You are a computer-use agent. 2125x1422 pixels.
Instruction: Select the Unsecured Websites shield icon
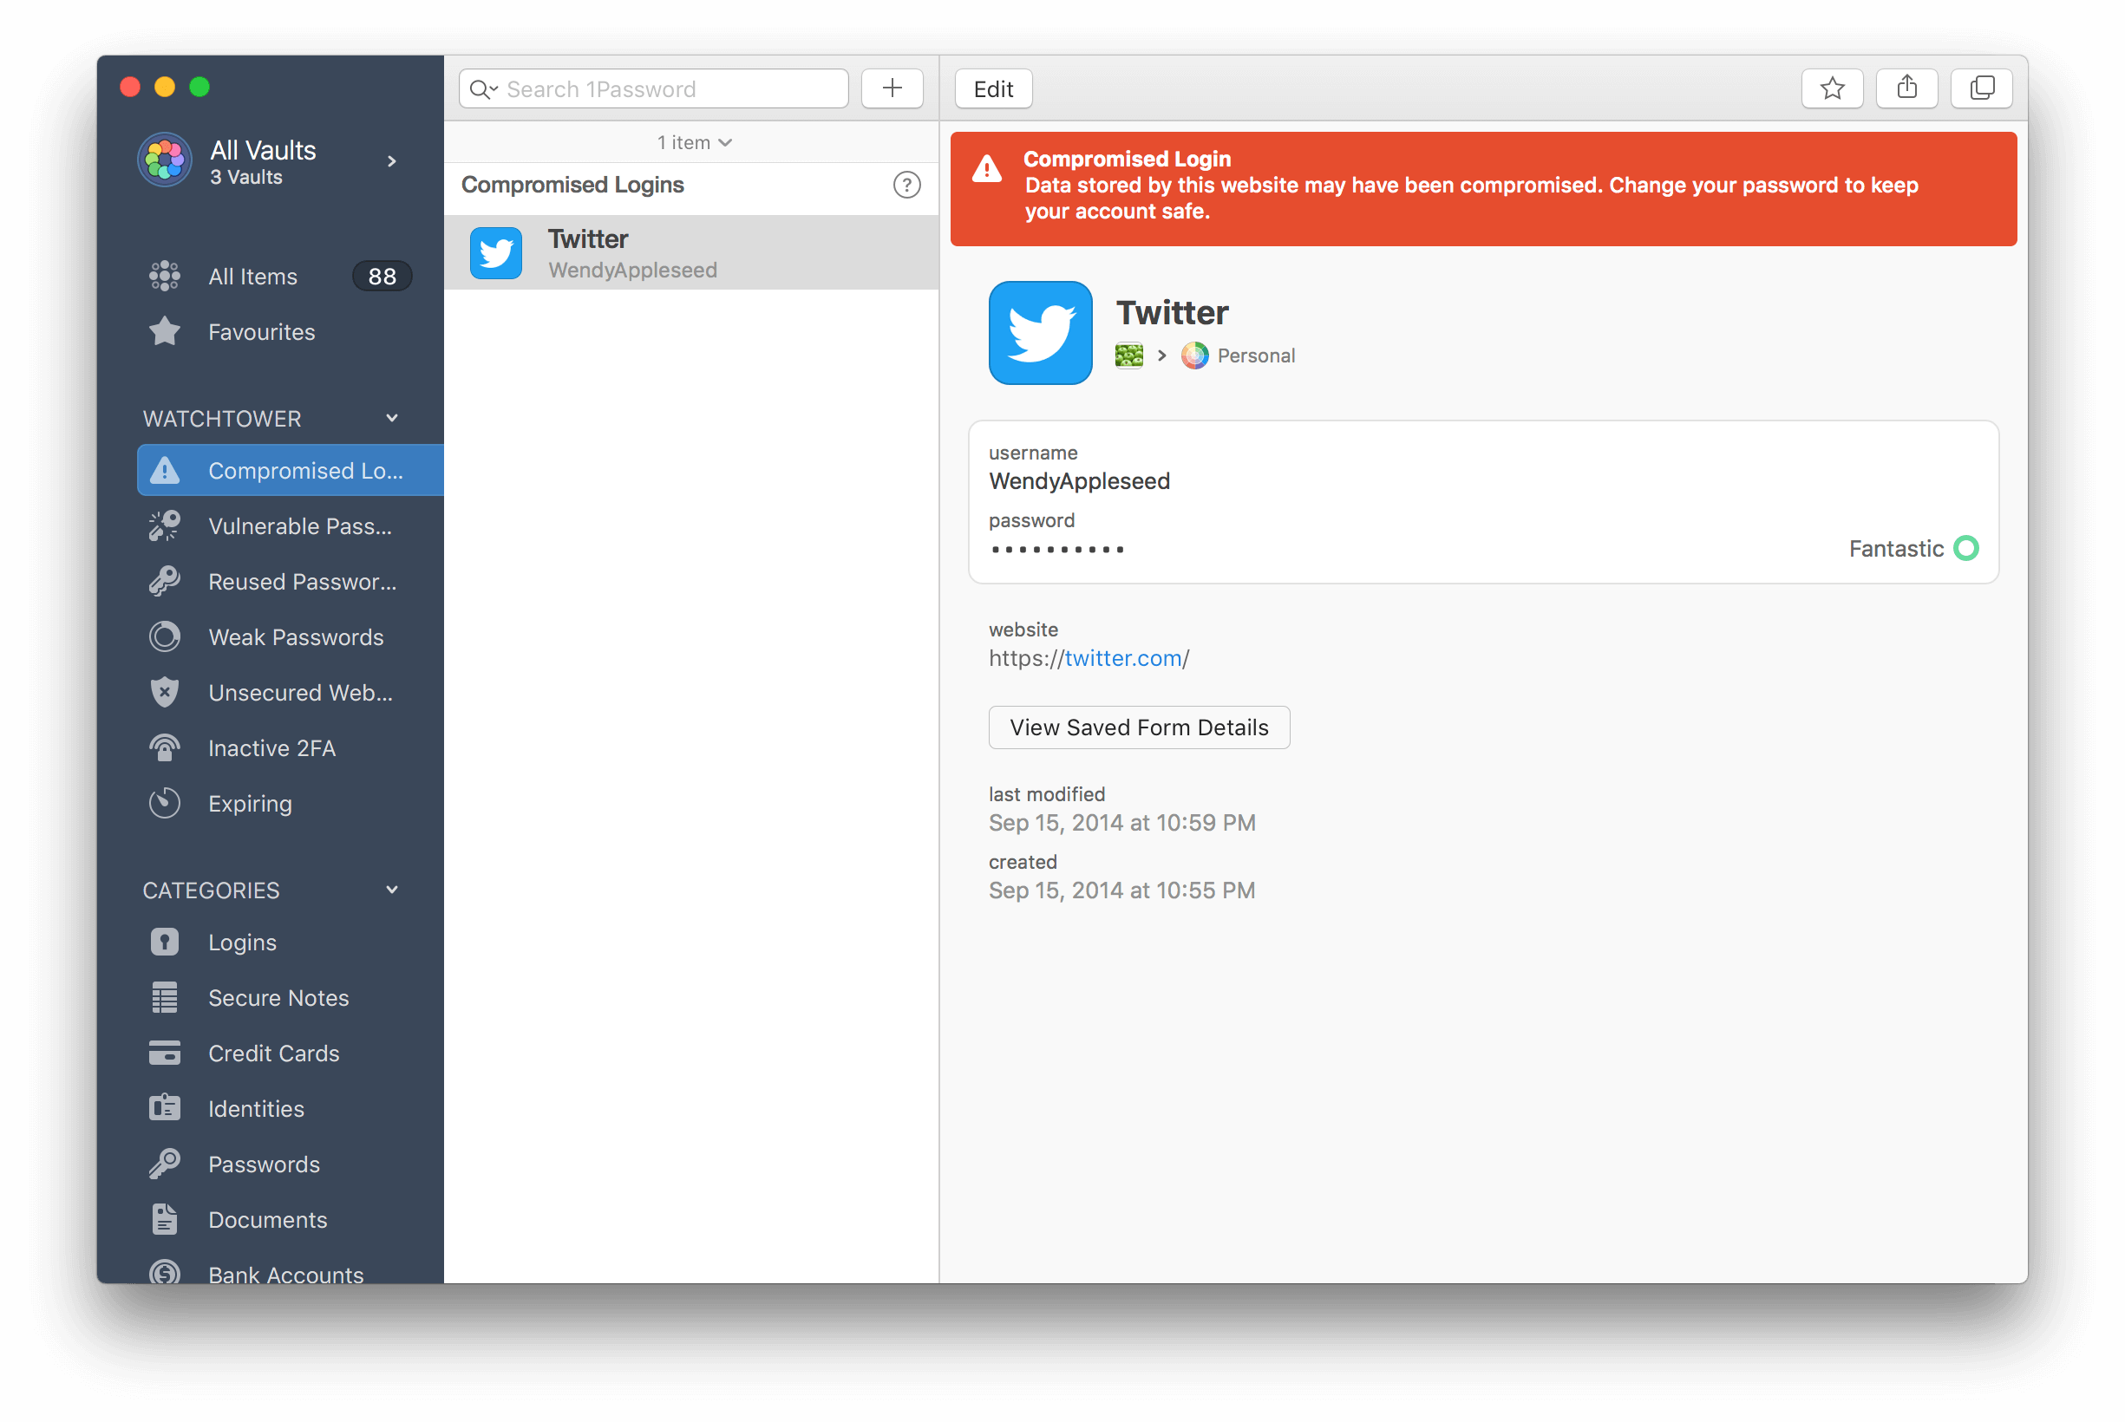(164, 692)
